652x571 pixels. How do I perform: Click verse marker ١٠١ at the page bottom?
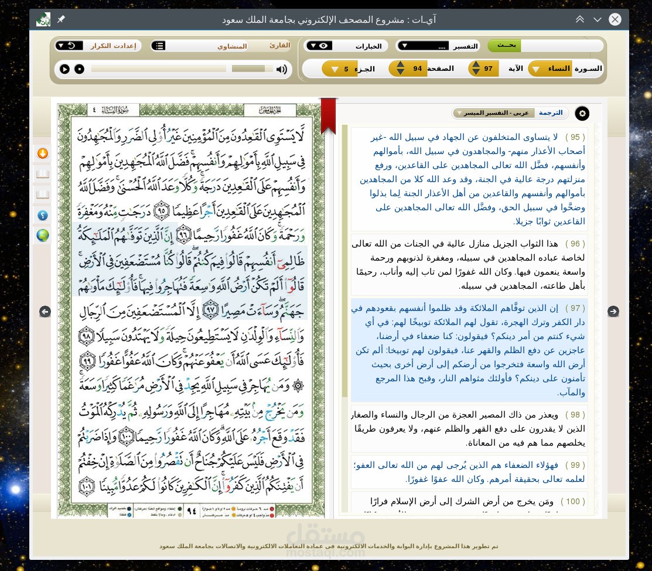87,487
